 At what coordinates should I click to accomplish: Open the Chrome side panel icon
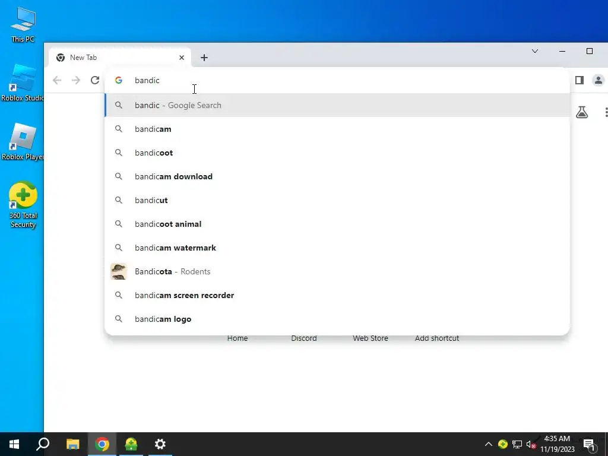pos(579,80)
